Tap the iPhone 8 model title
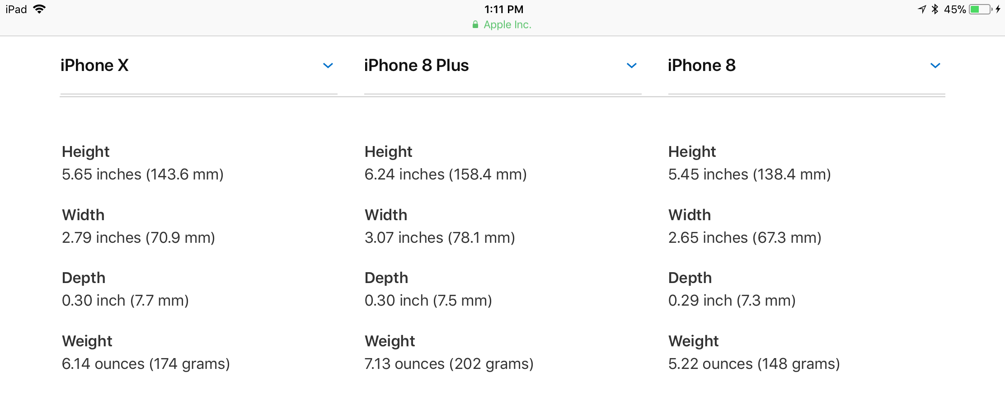1005x406 pixels. pos(701,66)
